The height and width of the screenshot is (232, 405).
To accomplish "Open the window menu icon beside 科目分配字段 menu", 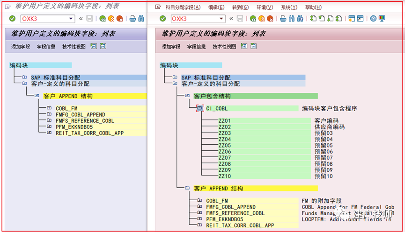I will pyautogui.click(x=158, y=7).
